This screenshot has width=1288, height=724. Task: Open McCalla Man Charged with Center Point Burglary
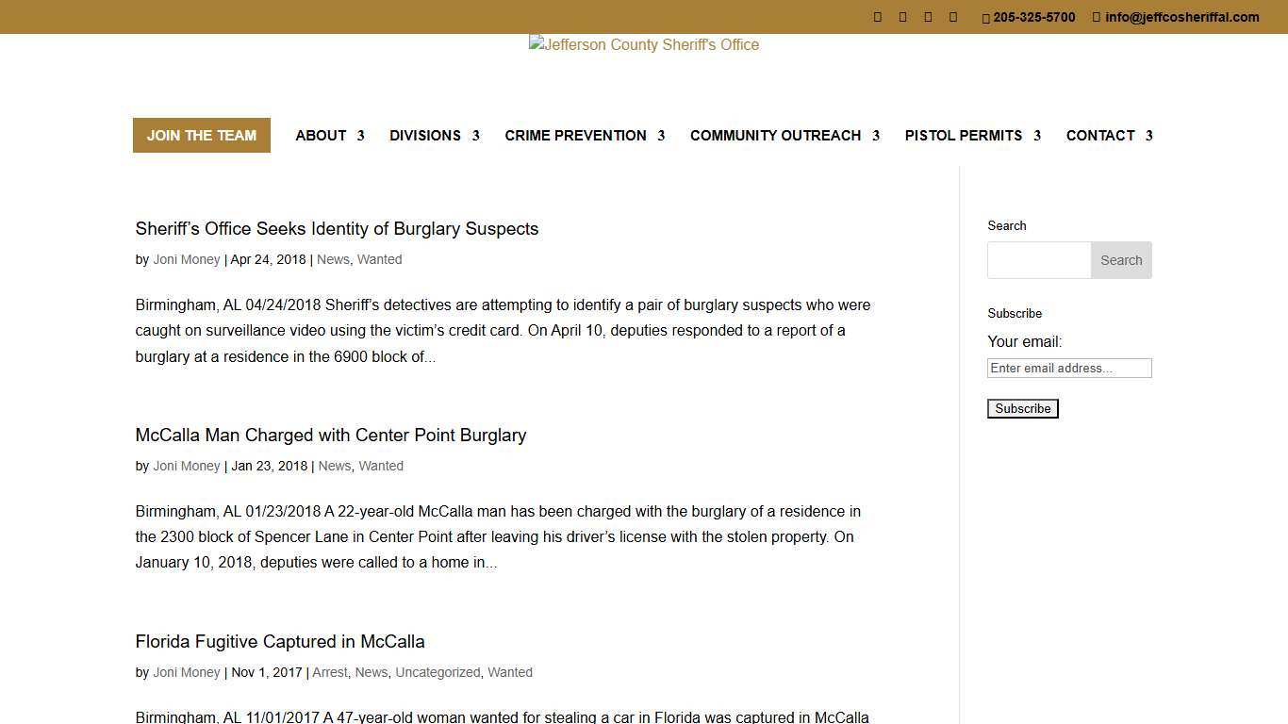pyautogui.click(x=330, y=436)
